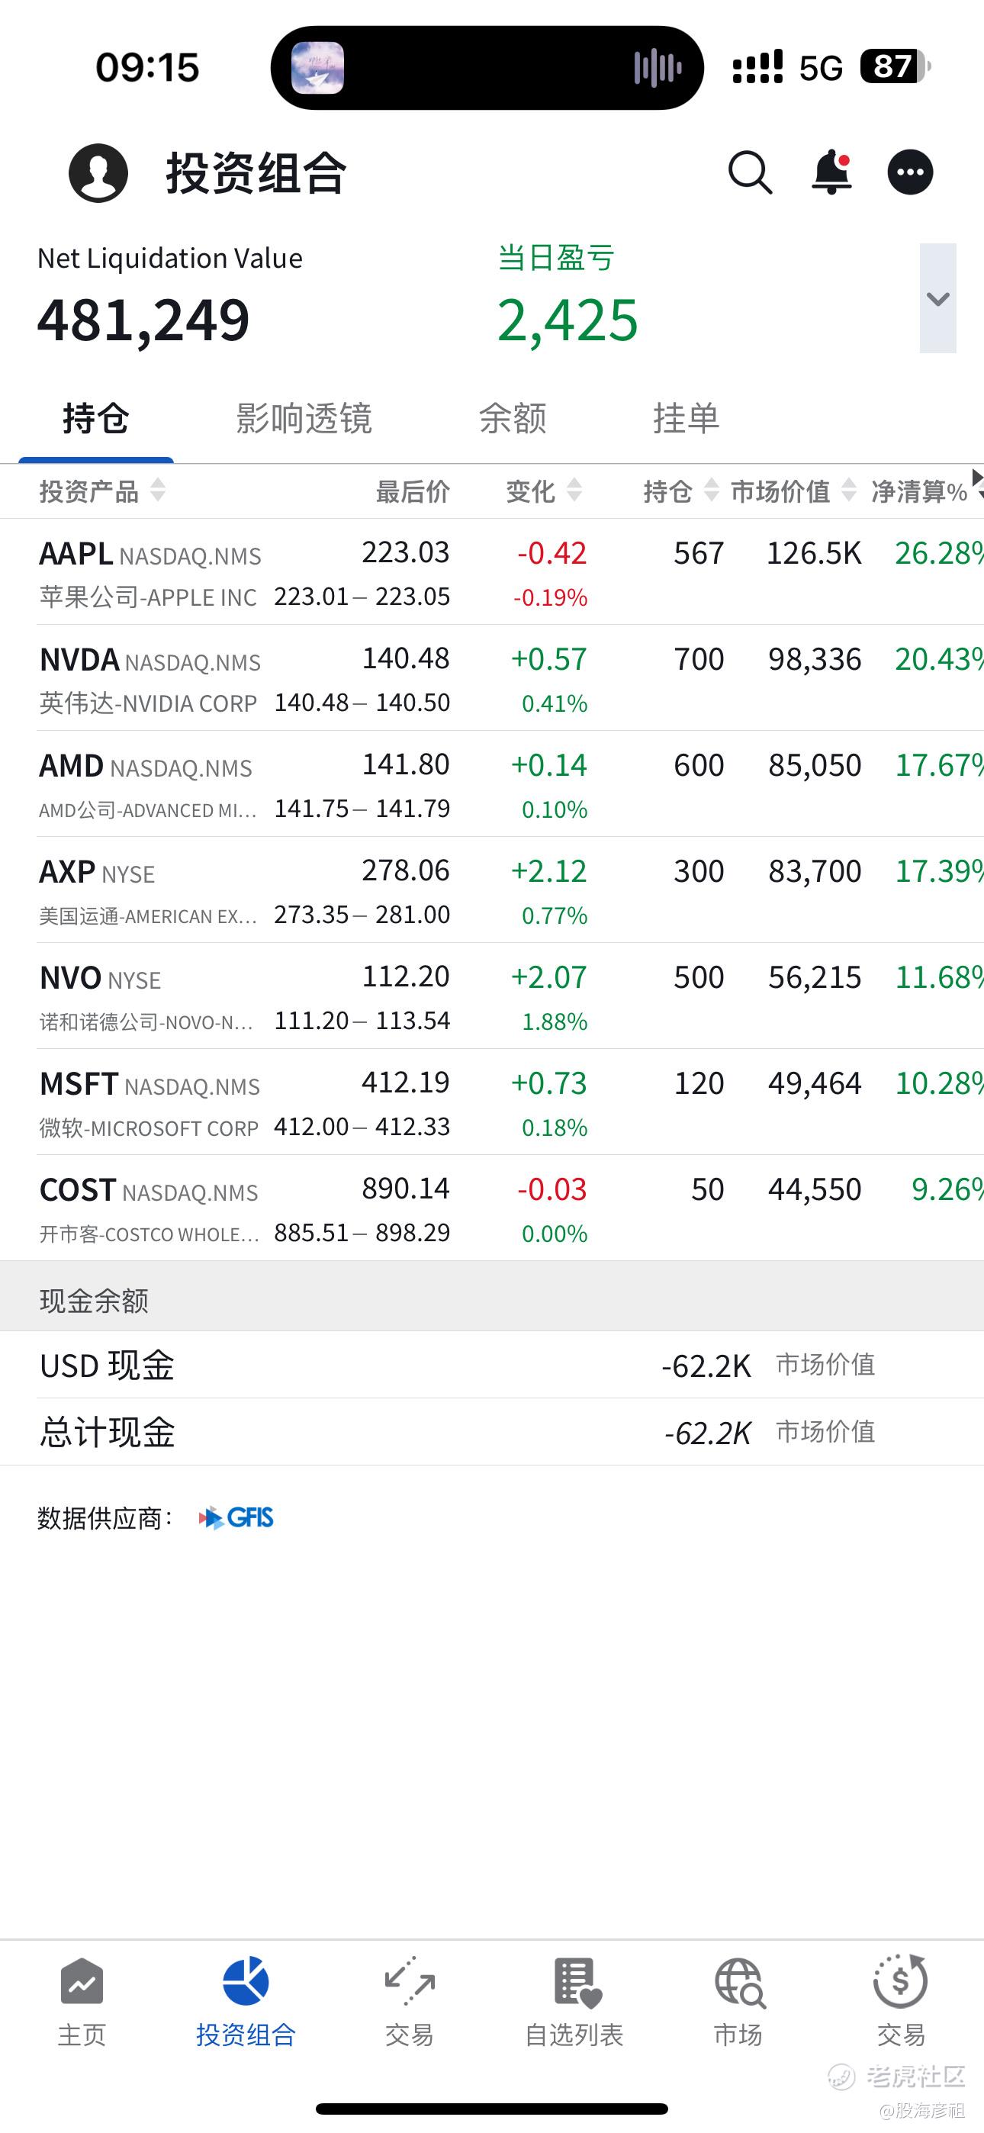This screenshot has width=984, height=2133.
Task: Switch to the 挂单 tab
Action: pos(686,418)
